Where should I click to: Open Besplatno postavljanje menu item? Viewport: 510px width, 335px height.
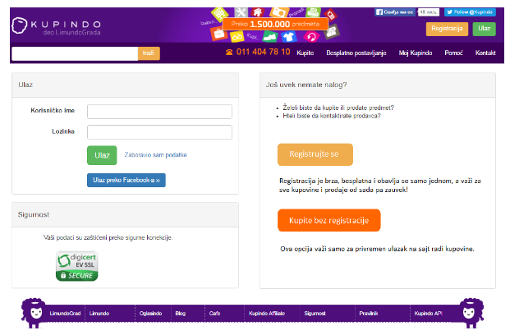[x=356, y=53]
